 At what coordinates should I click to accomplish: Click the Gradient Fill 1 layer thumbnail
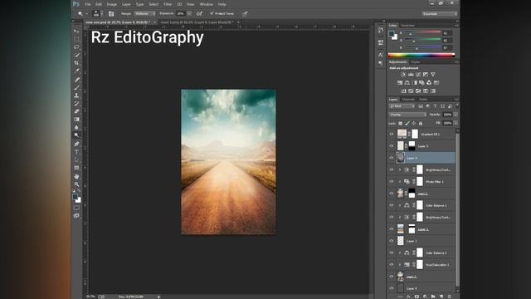402,135
